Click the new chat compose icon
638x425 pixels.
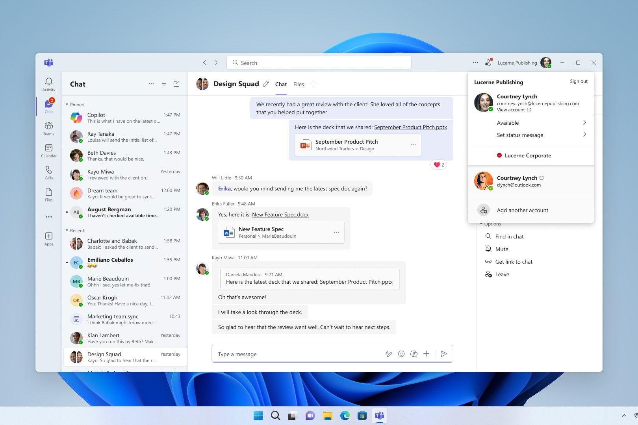click(176, 84)
